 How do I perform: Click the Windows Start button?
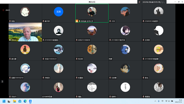click(4, 101)
